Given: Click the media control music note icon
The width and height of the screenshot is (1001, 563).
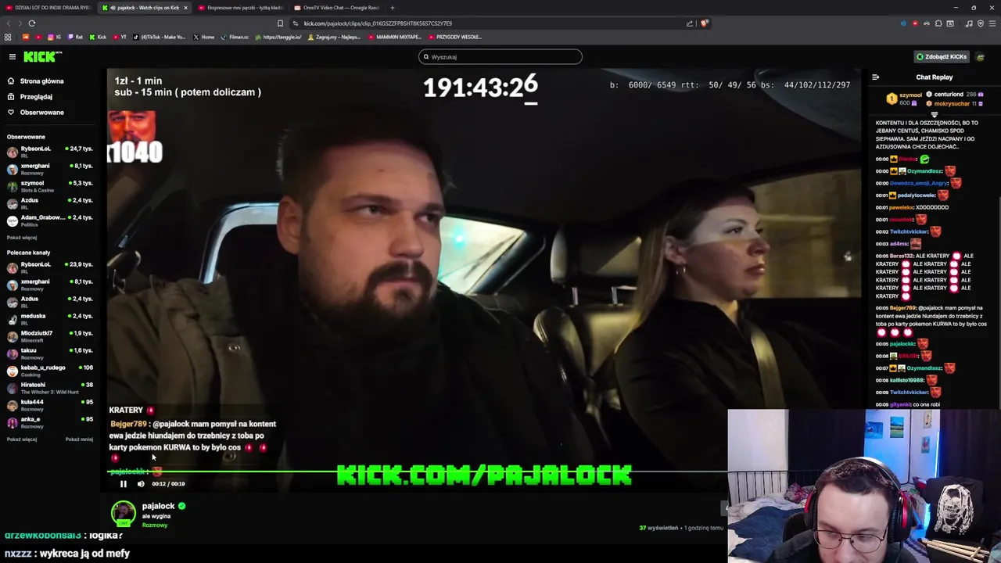Looking at the screenshot, I should (969, 23).
